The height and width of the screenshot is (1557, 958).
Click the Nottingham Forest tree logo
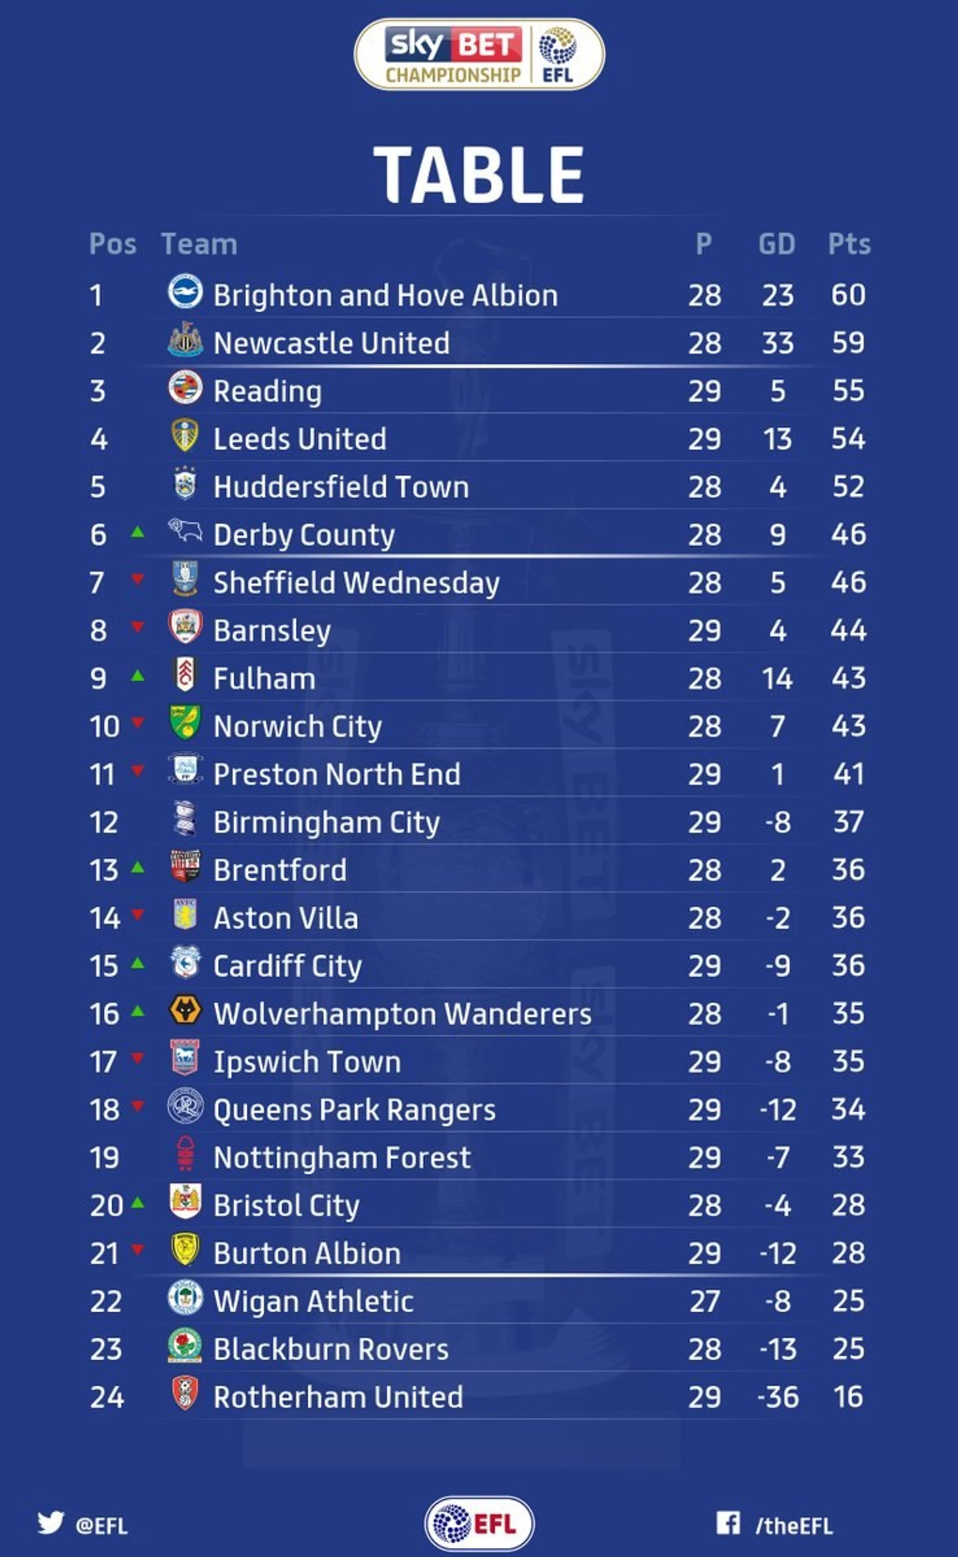pyautogui.click(x=186, y=1153)
